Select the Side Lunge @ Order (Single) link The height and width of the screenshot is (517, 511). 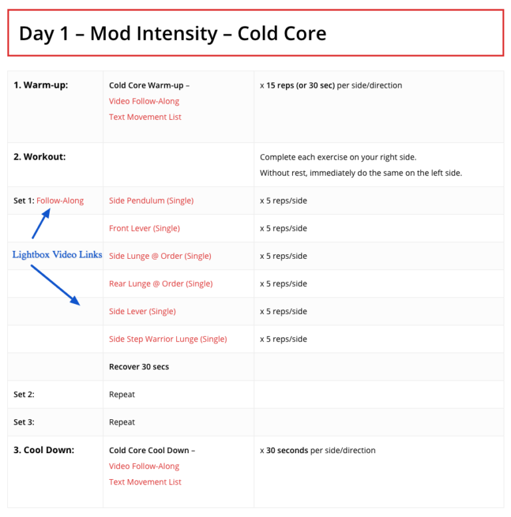click(x=160, y=256)
